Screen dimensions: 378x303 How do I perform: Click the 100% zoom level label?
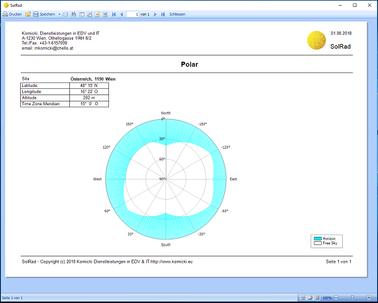coord(327,297)
